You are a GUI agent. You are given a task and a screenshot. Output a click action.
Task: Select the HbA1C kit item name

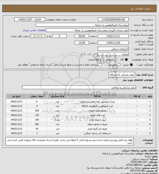tap(97, 106)
